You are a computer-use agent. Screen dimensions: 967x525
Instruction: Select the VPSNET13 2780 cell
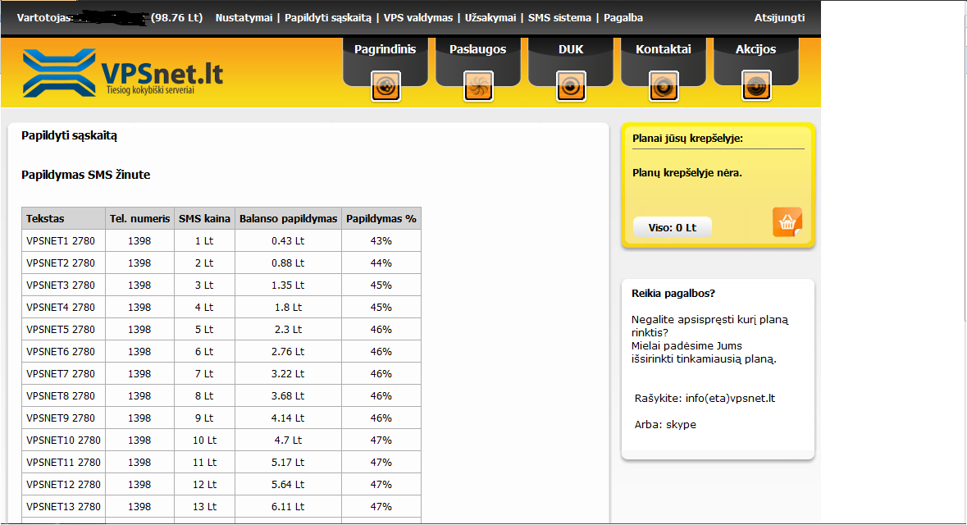(x=63, y=507)
